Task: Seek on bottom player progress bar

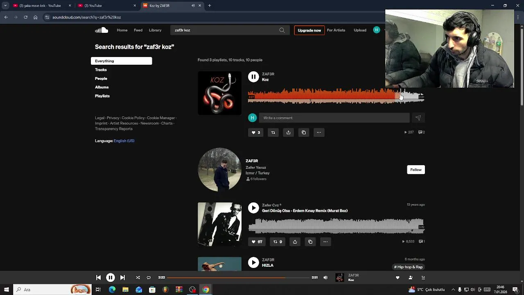Action: (x=238, y=277)
